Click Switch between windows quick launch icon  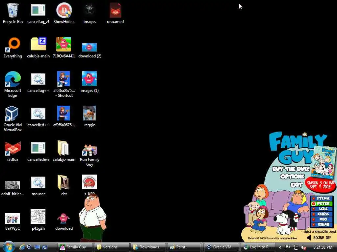[x=45, y=247]
